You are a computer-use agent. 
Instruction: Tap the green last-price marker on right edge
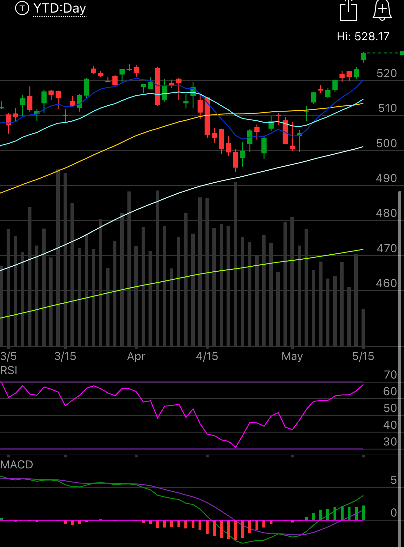tap(402, 52)
